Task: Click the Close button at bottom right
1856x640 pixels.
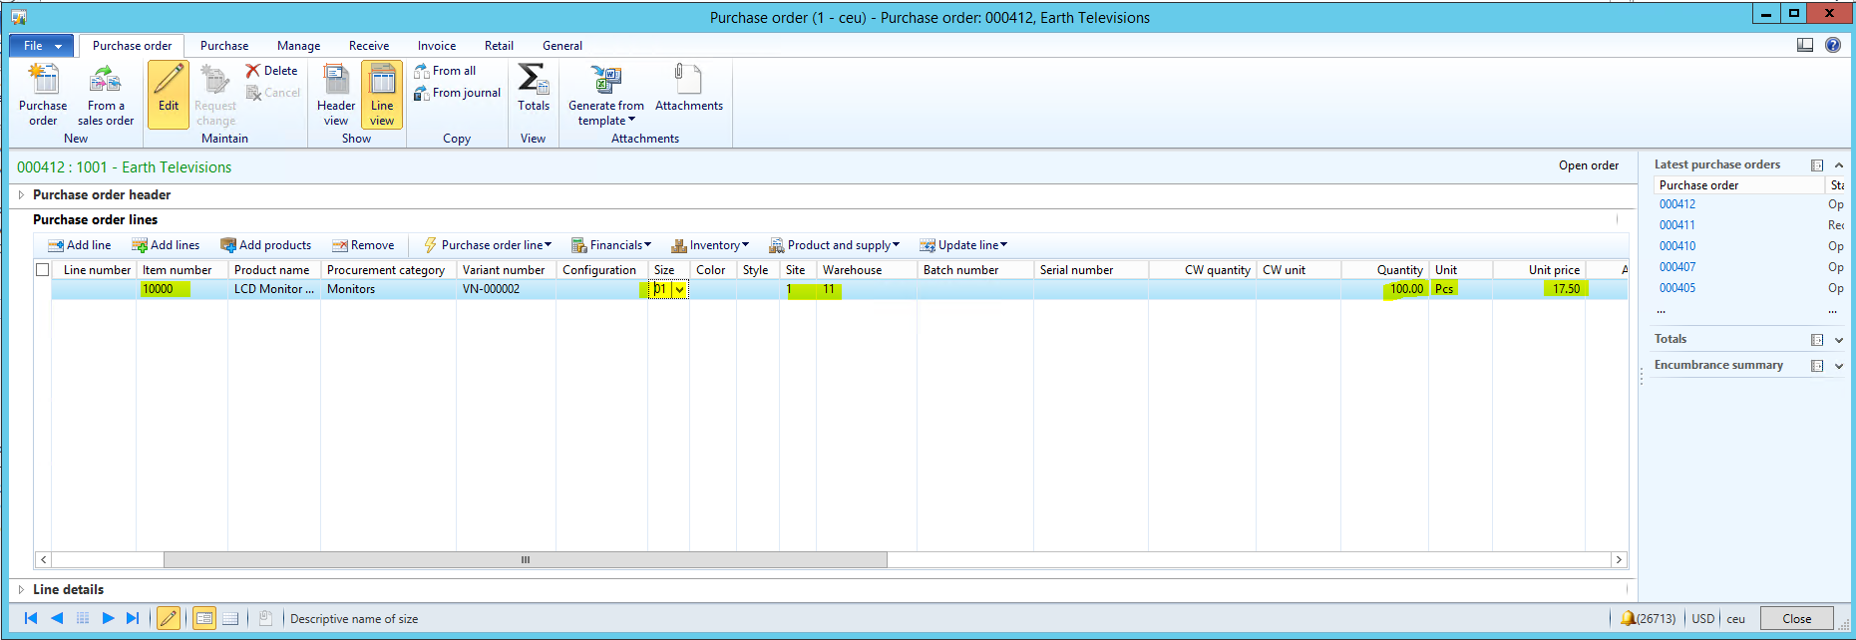Action: (1796, 618)
